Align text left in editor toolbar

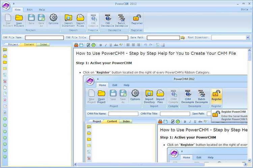pos(128,45)
